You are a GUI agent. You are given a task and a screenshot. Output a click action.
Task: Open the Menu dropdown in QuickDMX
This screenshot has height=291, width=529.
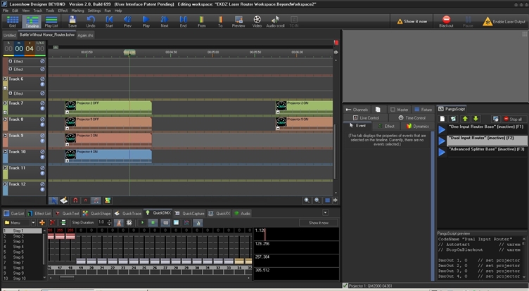(x=18, y=222)
